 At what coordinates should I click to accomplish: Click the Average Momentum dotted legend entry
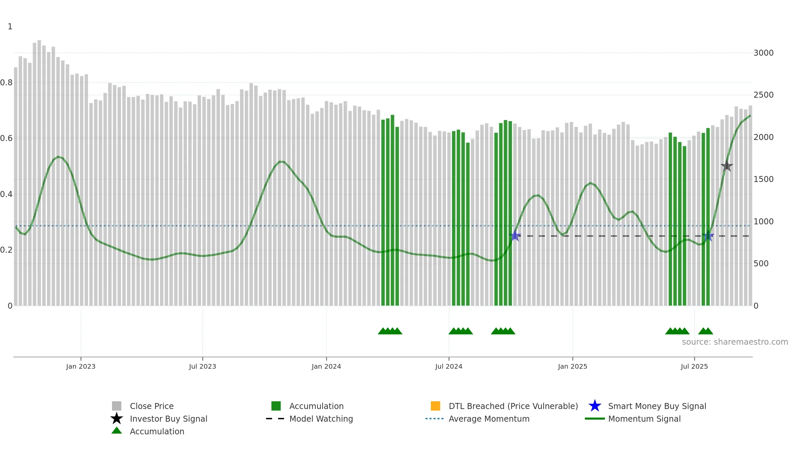477,419
